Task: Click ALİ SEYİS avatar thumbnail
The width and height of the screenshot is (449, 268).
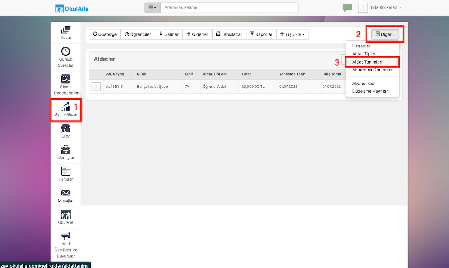Action: pos(96,87)
